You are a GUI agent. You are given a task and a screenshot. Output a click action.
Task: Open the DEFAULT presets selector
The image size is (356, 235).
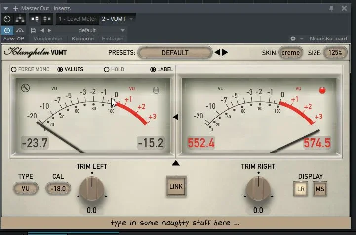coord(175,53)
